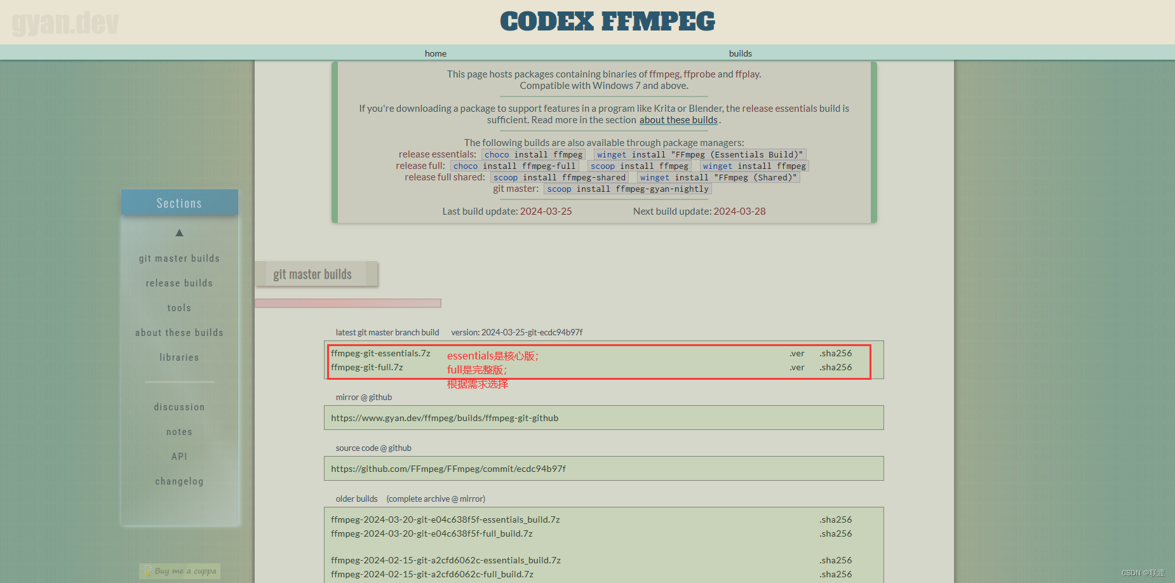Open the home navigation tab
The image size is (1175, 583).
coord(436,53)
